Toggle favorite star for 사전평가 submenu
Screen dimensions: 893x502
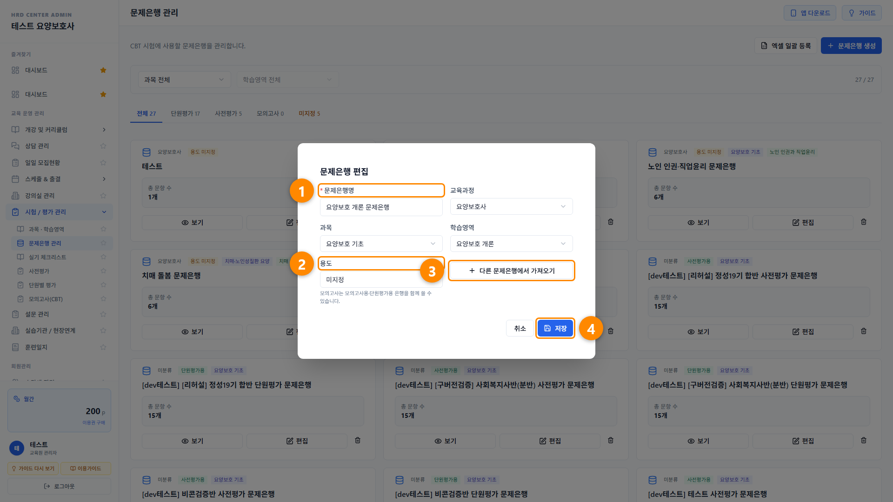103,271
